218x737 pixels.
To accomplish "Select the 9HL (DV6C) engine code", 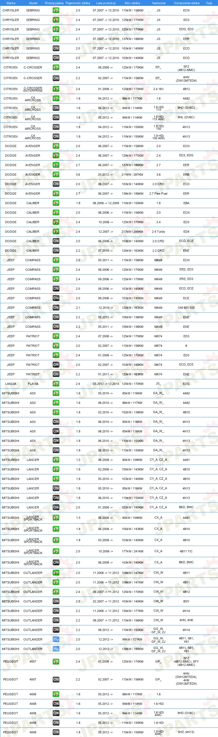I will (186, 117).
